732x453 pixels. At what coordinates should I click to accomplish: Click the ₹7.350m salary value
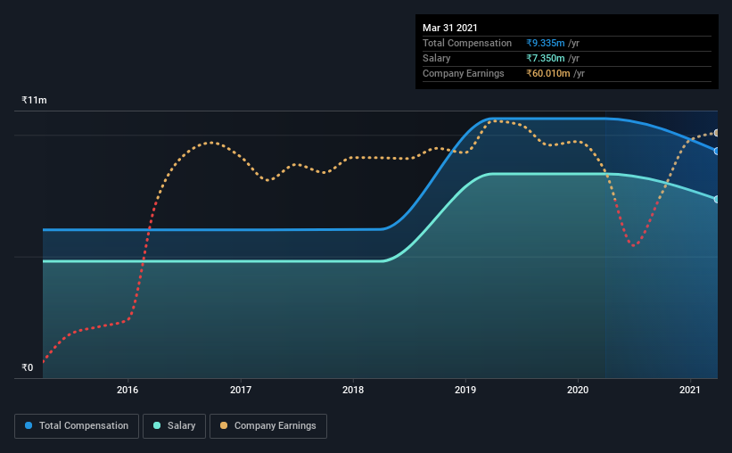546,58
